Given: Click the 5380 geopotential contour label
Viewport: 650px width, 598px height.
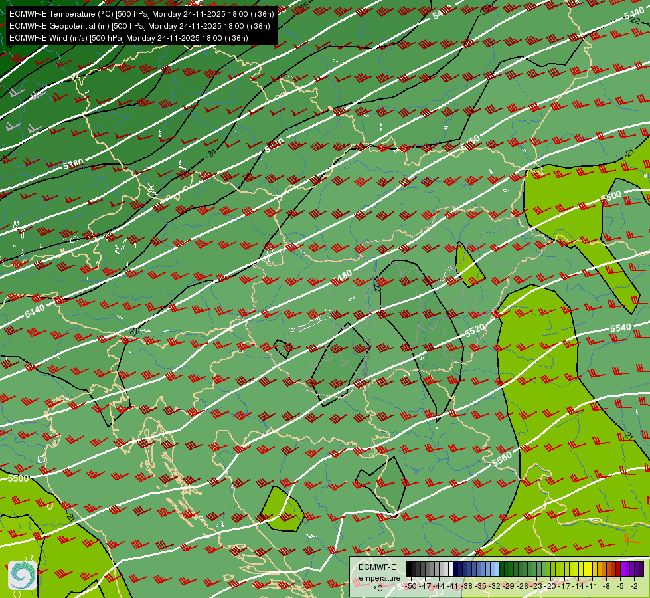Looking at the screenshot, I should pos(74,165).
